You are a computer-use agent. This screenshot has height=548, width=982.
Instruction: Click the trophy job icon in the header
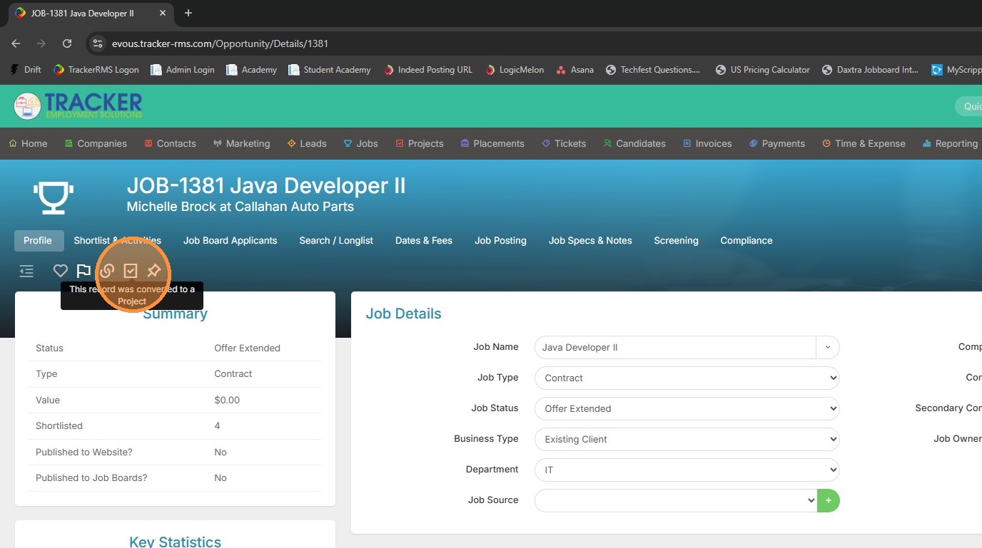tap(54, 197)
